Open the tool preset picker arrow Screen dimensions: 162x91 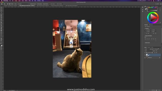tap(6, 4)
